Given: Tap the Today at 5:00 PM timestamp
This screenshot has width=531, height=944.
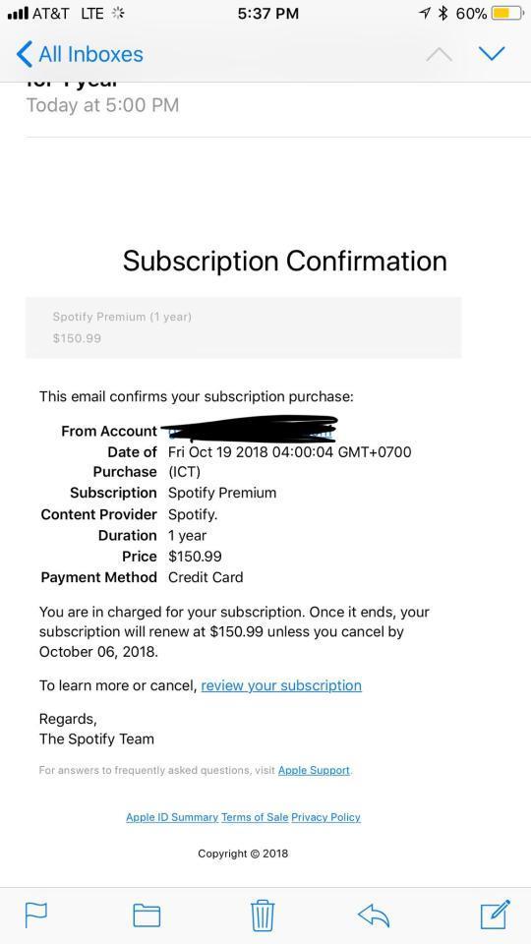Looking at the screenshot, I should (102, 105).
